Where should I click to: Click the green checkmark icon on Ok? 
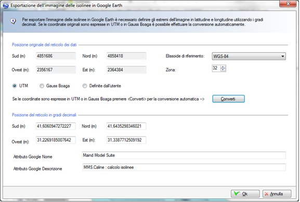tap(237, 194)
